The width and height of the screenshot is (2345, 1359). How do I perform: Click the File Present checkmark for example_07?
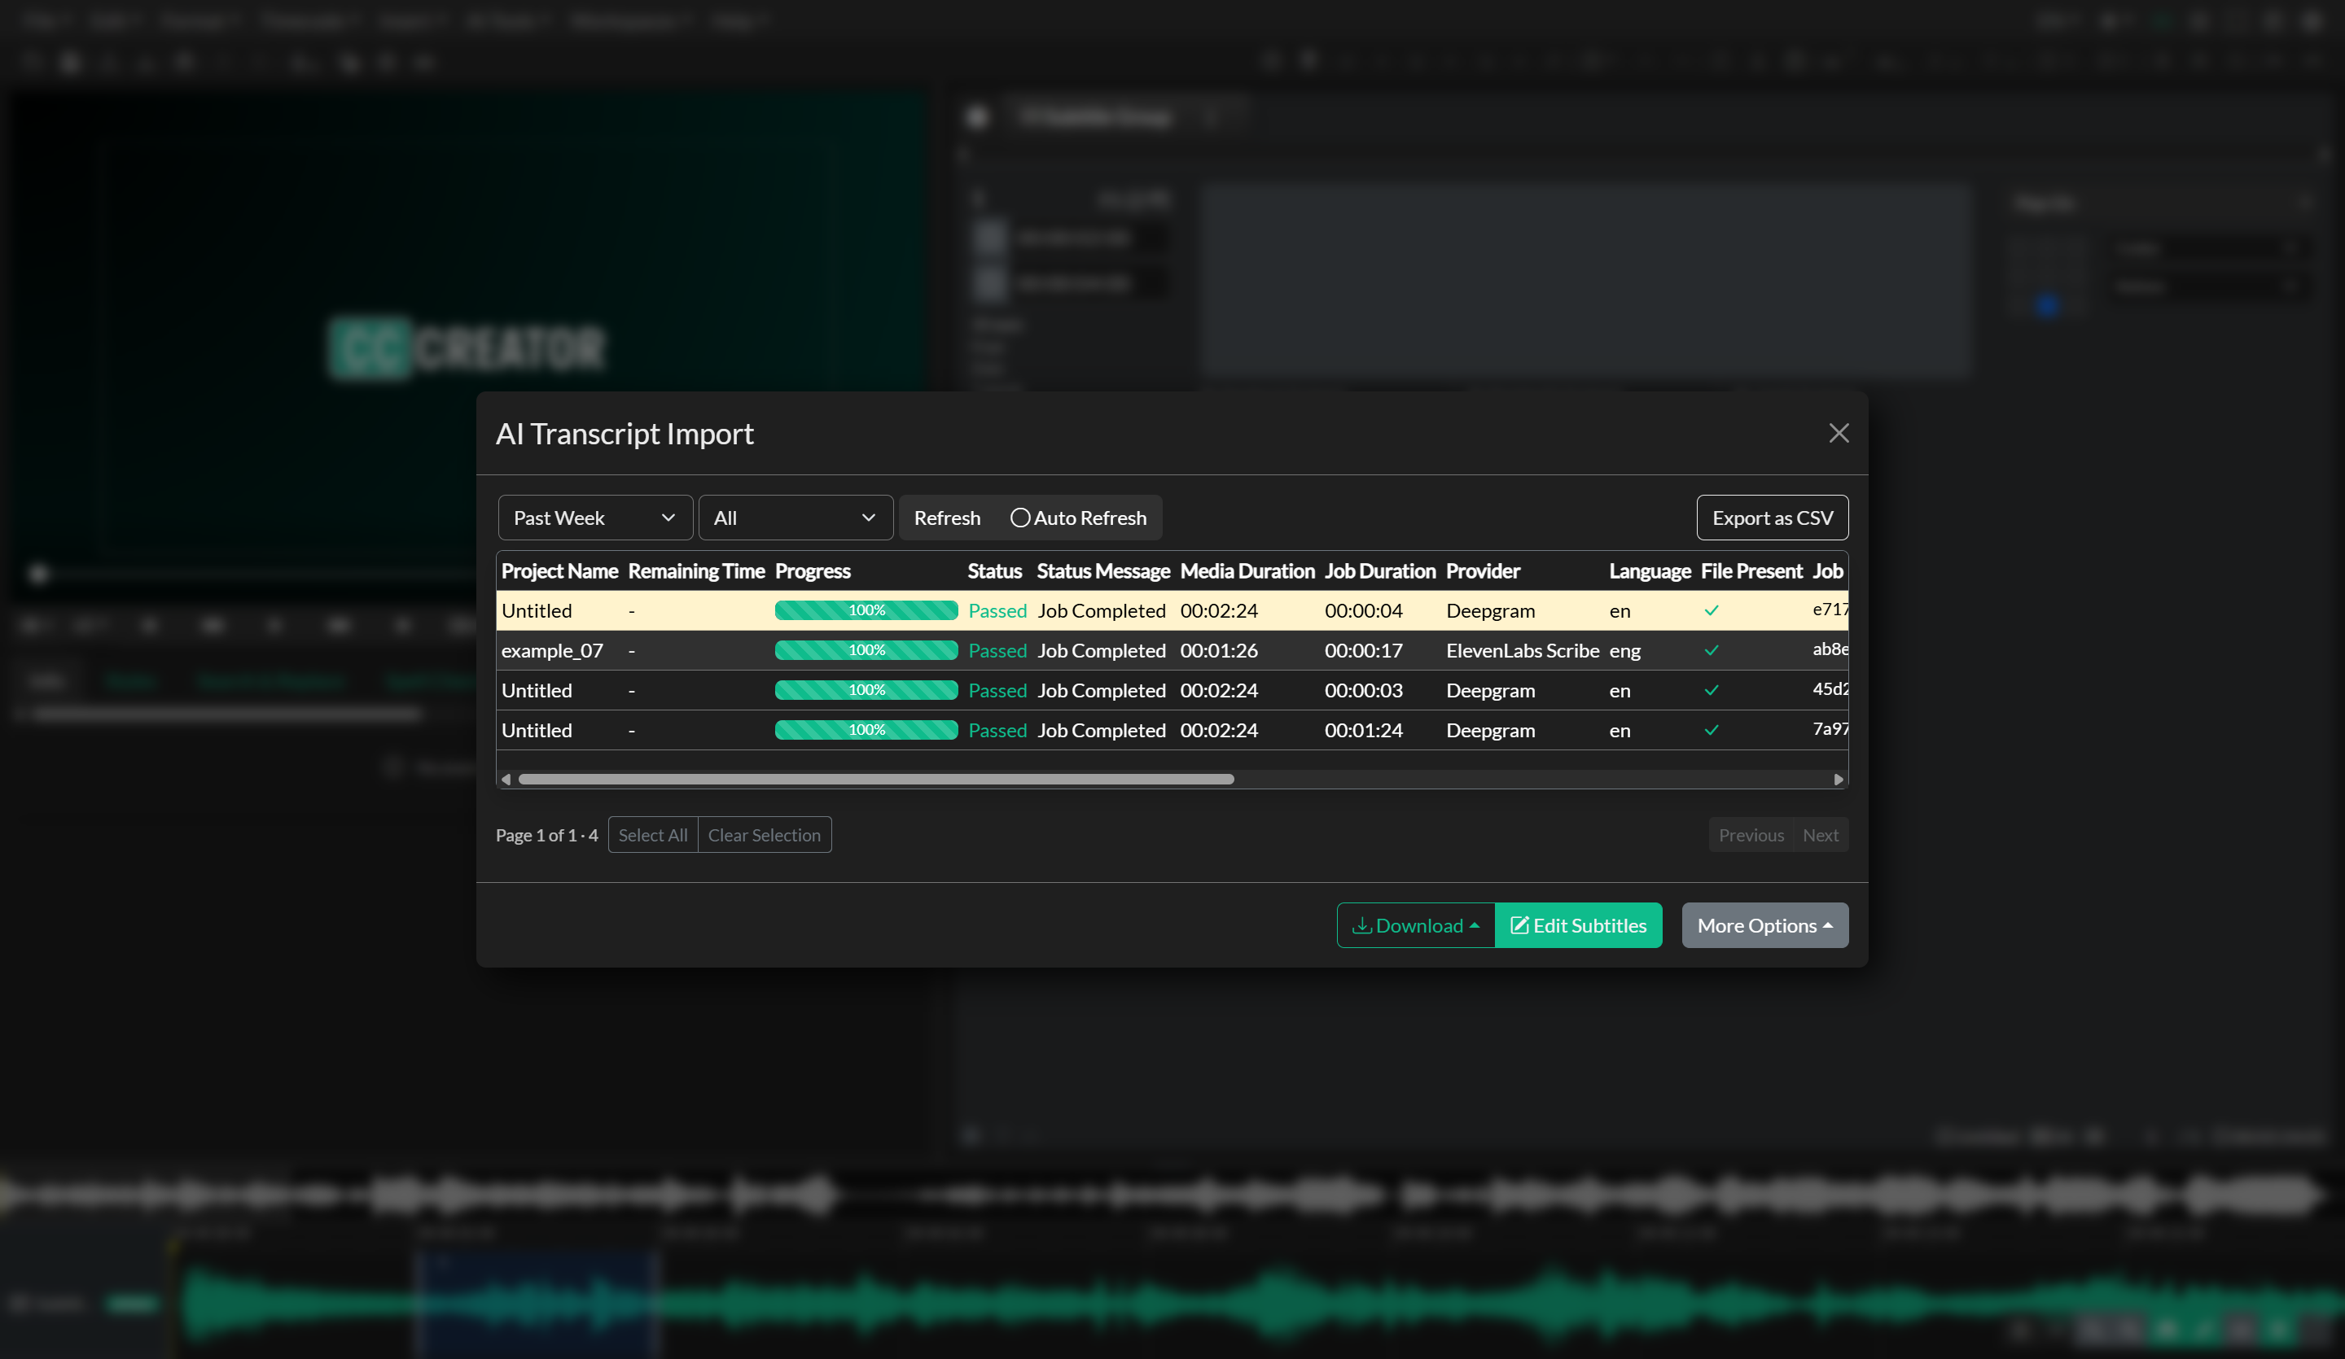click(1711, 650)
